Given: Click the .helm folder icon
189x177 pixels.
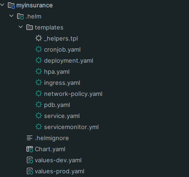Looking at the screenshot, I should (x=20, y=17).
